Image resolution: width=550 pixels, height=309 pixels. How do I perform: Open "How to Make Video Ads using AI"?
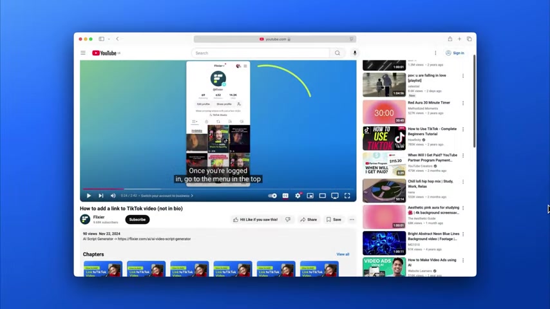pyautogui.click(x=431, y=263)
